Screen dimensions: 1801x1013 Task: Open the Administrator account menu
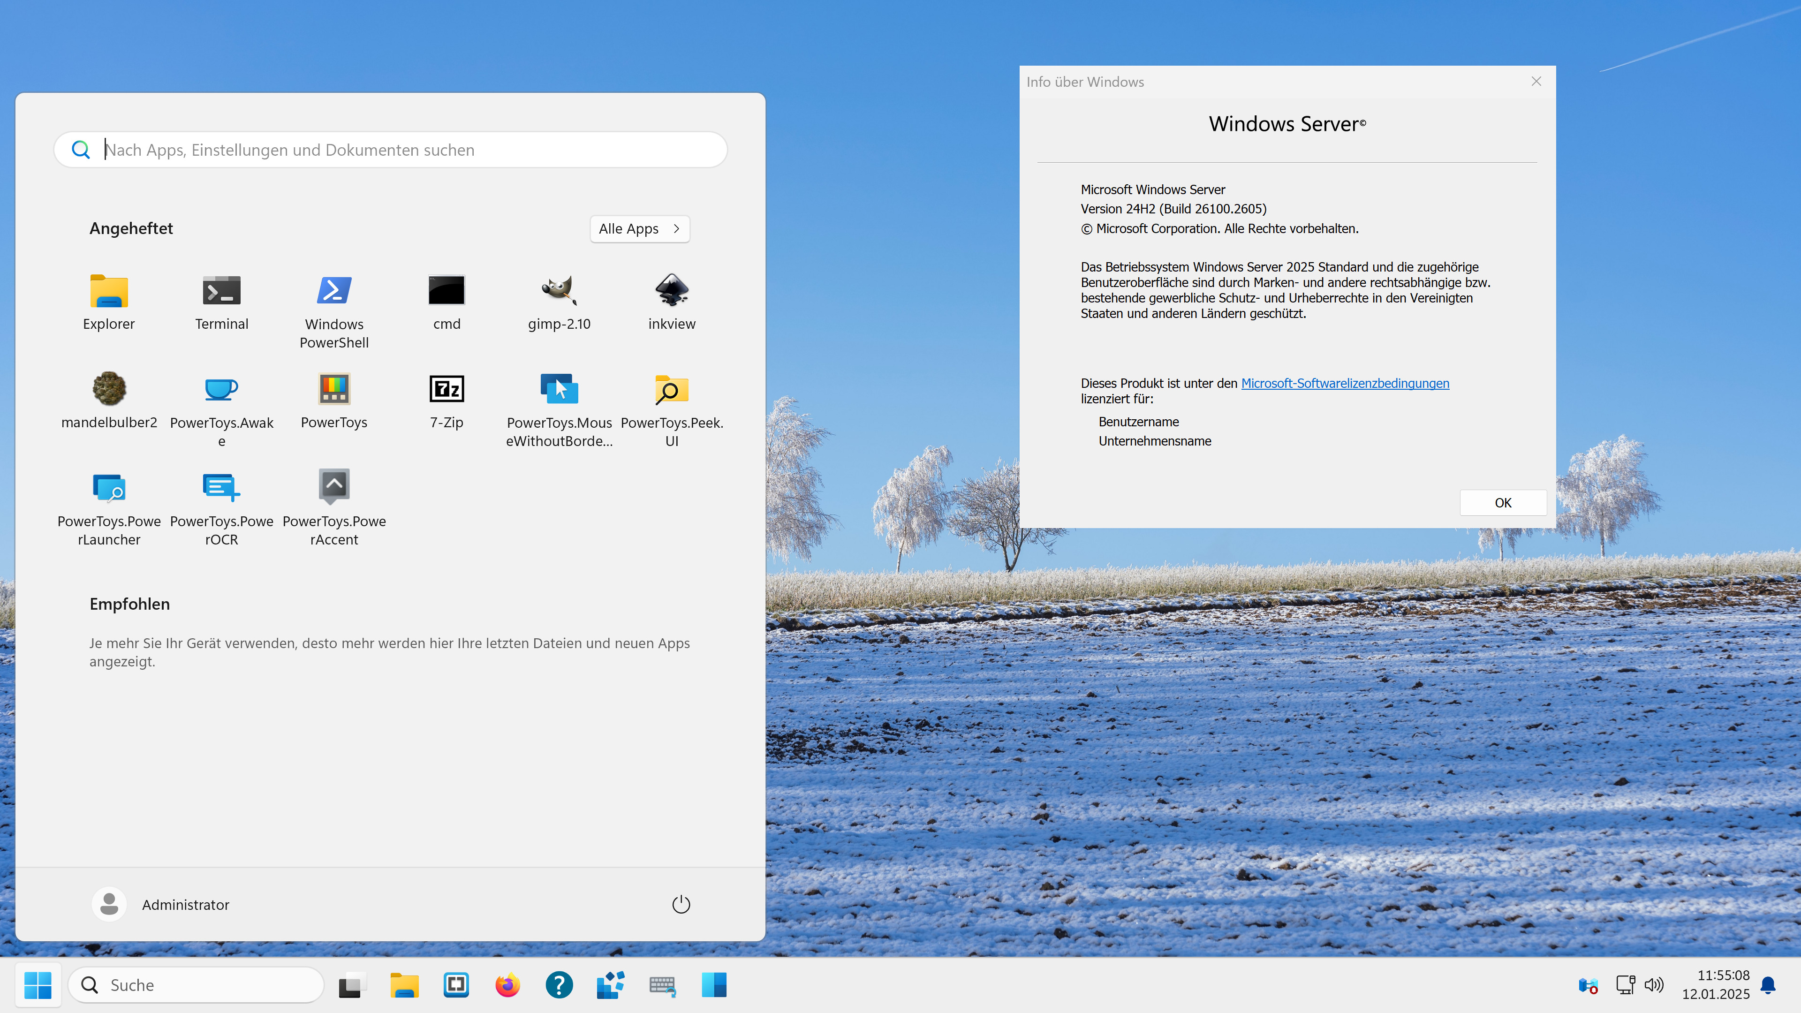click(x=161, y=903)
